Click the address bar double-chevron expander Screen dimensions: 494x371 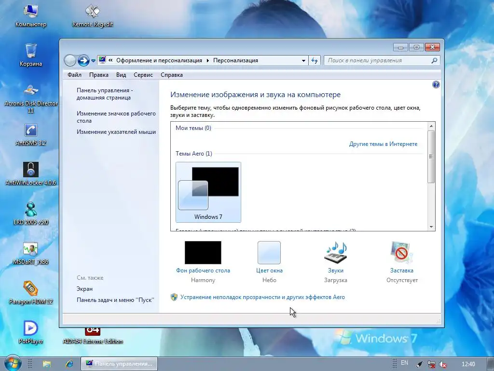110,60
